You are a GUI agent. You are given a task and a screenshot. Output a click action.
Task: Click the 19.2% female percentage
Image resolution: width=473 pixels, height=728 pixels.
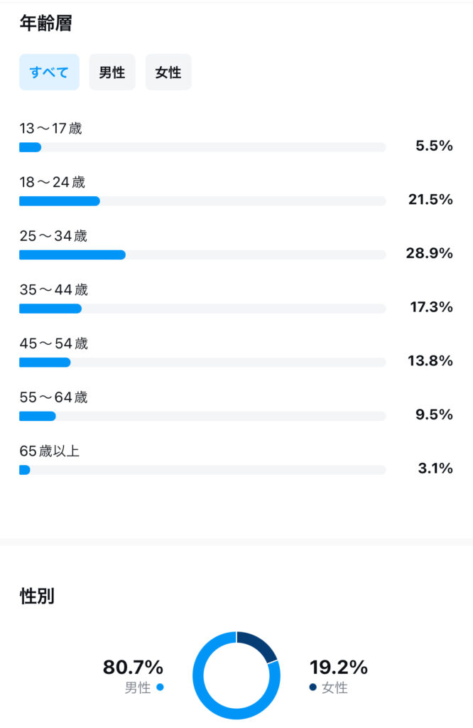point(339,668)
